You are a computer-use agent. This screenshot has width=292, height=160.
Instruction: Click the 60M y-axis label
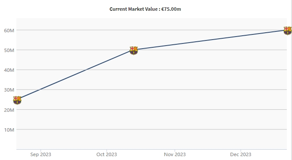point(9,31)
